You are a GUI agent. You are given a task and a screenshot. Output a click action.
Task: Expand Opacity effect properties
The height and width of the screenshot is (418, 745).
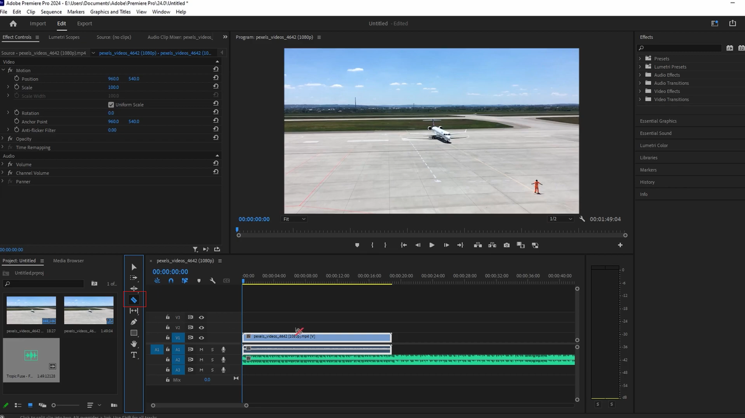tap(3, 138)
